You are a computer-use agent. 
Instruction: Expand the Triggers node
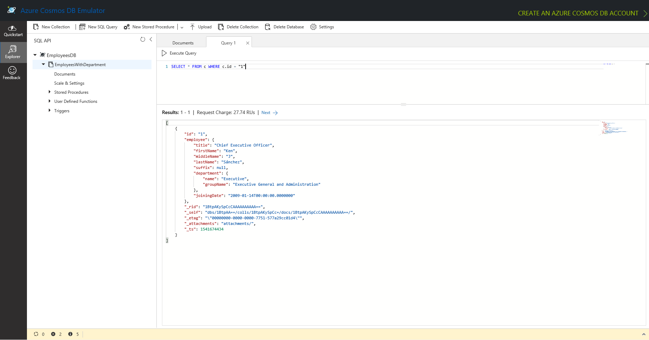(49, 111)
